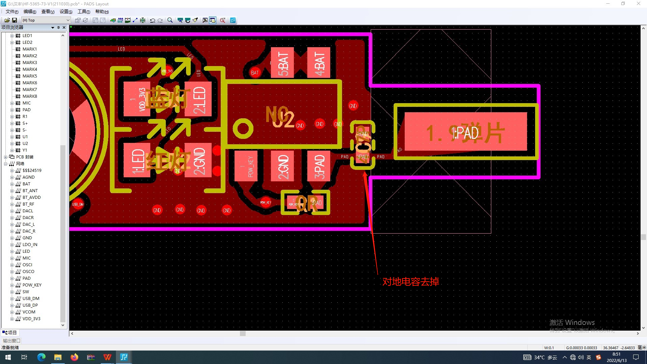647x364 pixels.
Task: Collapse the 网络 tree node
Action: tap(5, 163)
